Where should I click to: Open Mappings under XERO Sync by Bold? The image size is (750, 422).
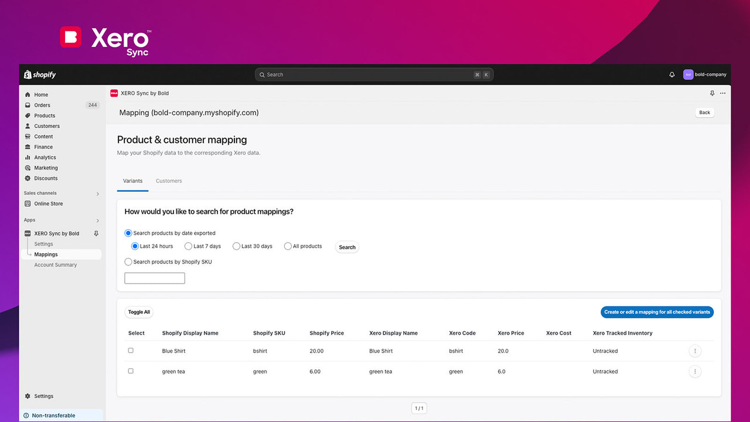coord(47,254)
